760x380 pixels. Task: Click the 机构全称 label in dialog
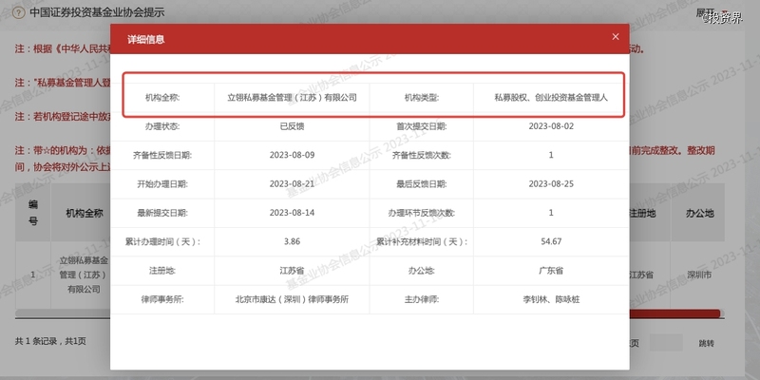[162, 98]
